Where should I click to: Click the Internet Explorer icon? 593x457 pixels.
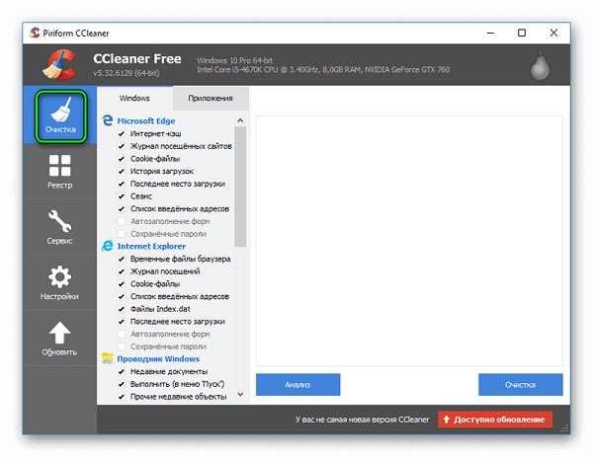click(x=108, y=246)
